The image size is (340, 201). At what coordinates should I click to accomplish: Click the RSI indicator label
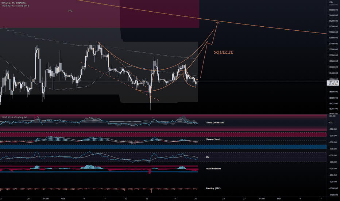click(x=208, y=157)
